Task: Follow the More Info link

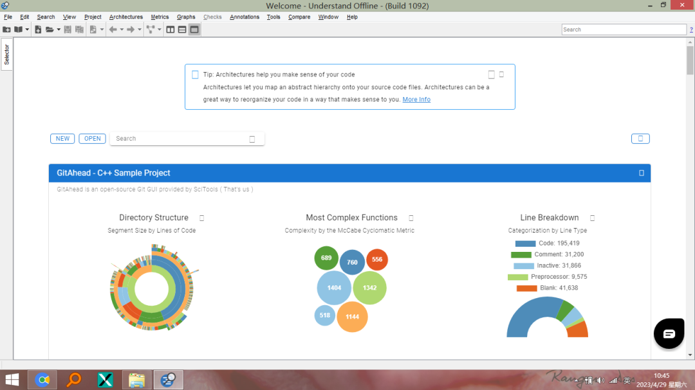Action: coord(416,100)
